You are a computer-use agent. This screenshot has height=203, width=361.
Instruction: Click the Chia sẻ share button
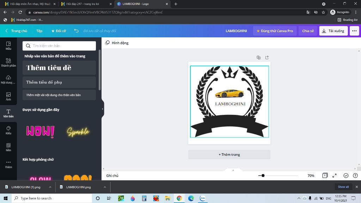pos(308,31)
